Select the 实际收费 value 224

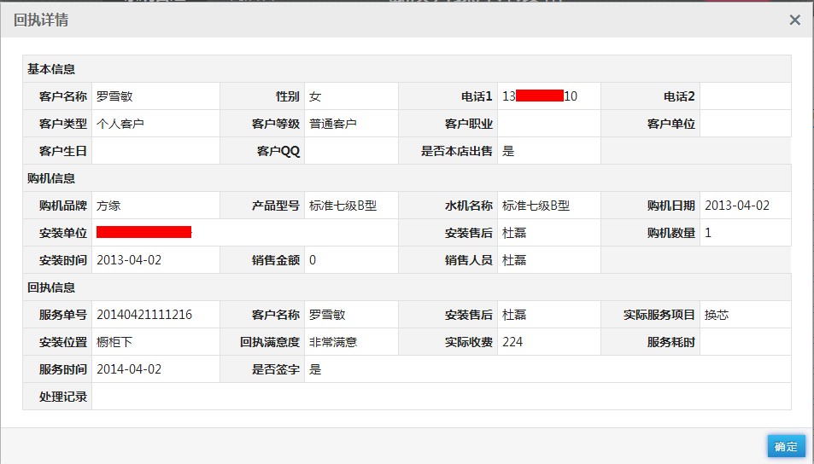pyautogui.click(x=512, y=342)
